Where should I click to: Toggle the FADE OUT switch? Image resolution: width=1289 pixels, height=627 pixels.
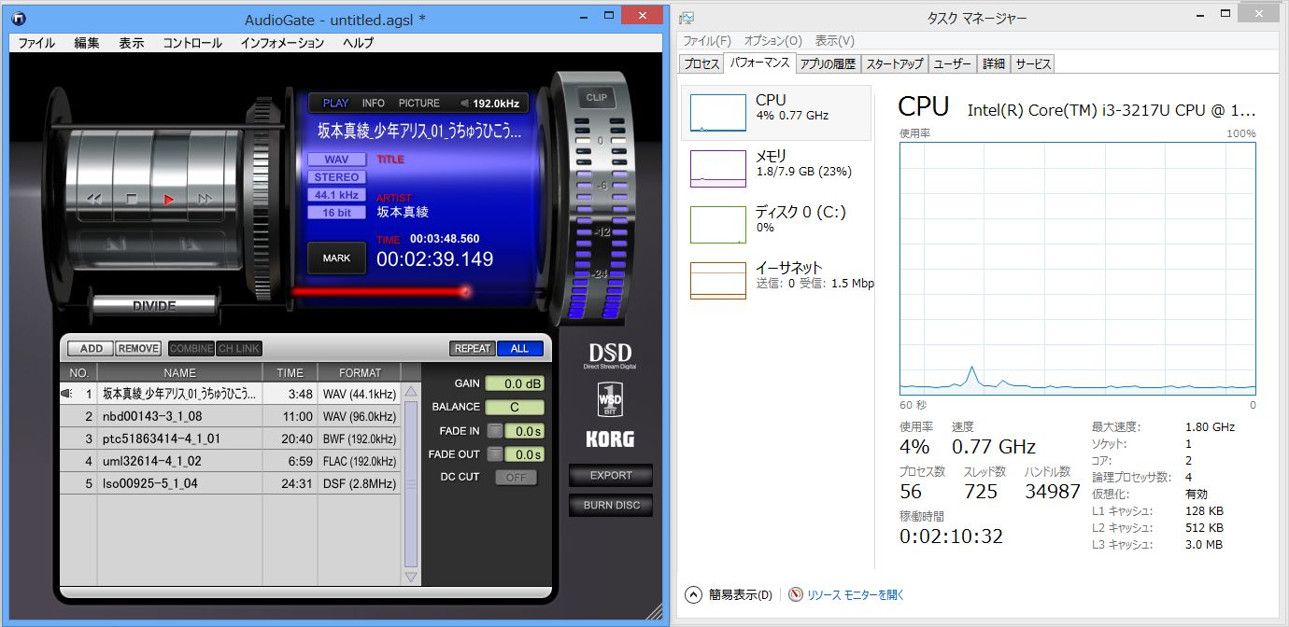[494, 454]
